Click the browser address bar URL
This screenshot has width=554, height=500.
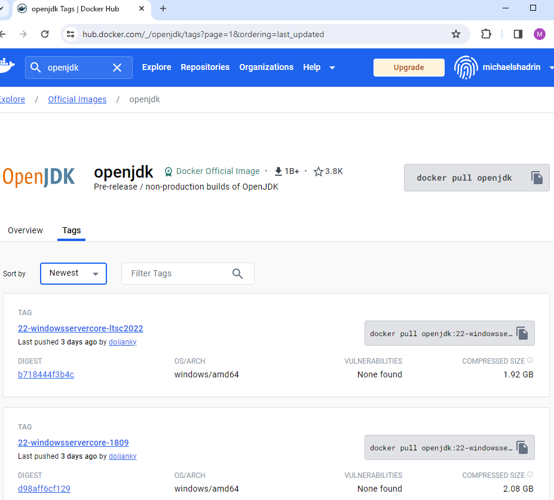click(x=203, y=34)
